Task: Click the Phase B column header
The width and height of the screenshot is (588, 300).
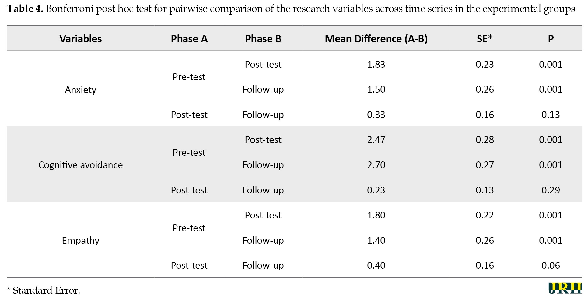Action: pyautogui.click(x=263, y=39)
